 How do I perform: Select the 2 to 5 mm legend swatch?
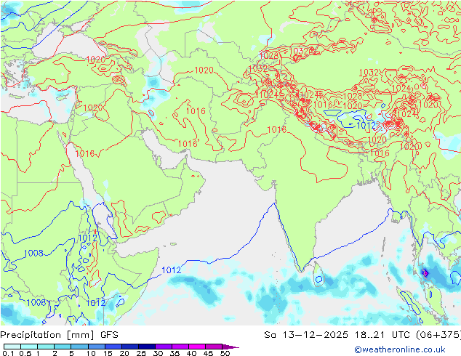click(x=63, y=347)
